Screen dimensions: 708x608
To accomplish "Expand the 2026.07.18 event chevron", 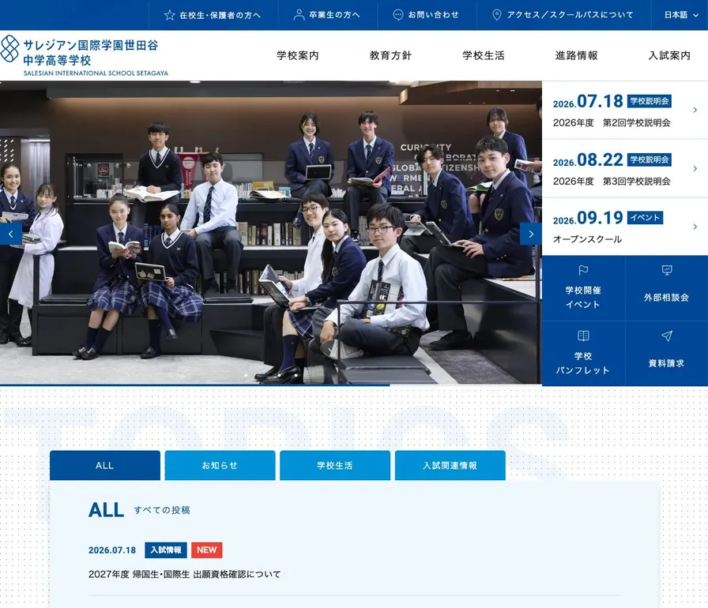I will (695, 110).
